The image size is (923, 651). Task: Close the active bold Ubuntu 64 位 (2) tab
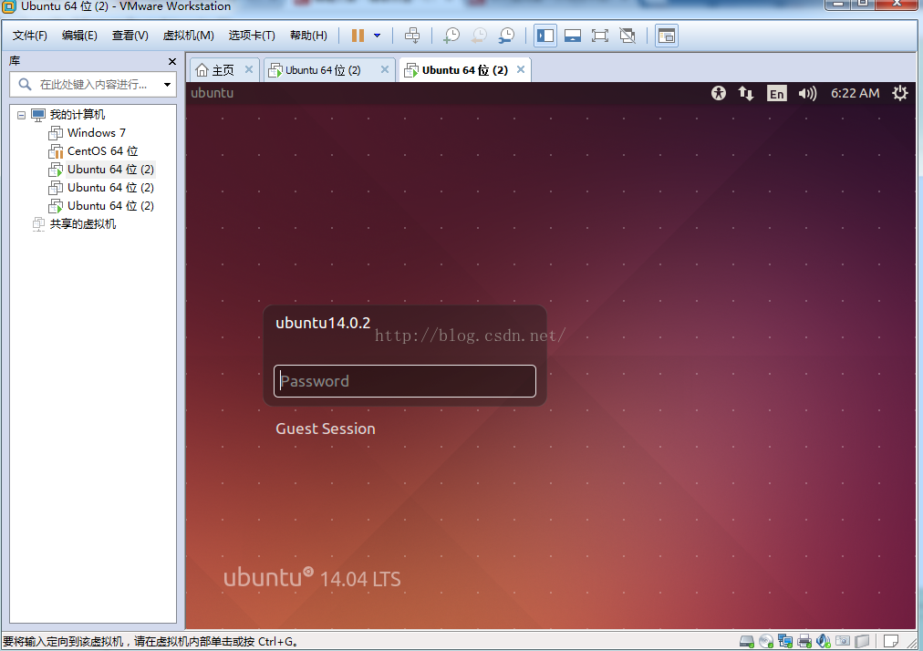coord(521,69)
